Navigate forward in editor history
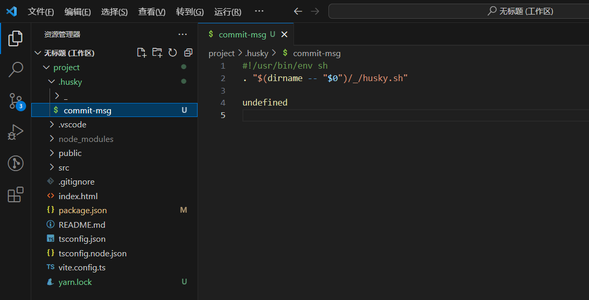The height and width of the screenshot is (300, 589). tap(315, 11)
